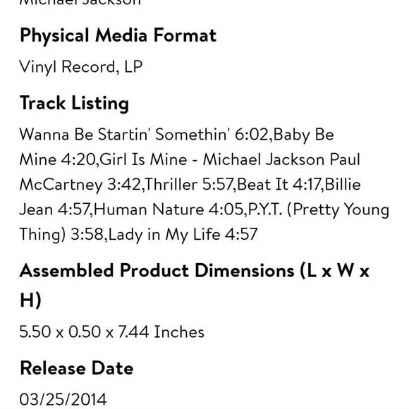Click the 03/25/2014 release date value
The height and width of the screenshot is (409, 409).
tap(63, 399)
